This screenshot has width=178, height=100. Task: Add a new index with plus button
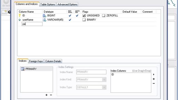coord(46,95)
